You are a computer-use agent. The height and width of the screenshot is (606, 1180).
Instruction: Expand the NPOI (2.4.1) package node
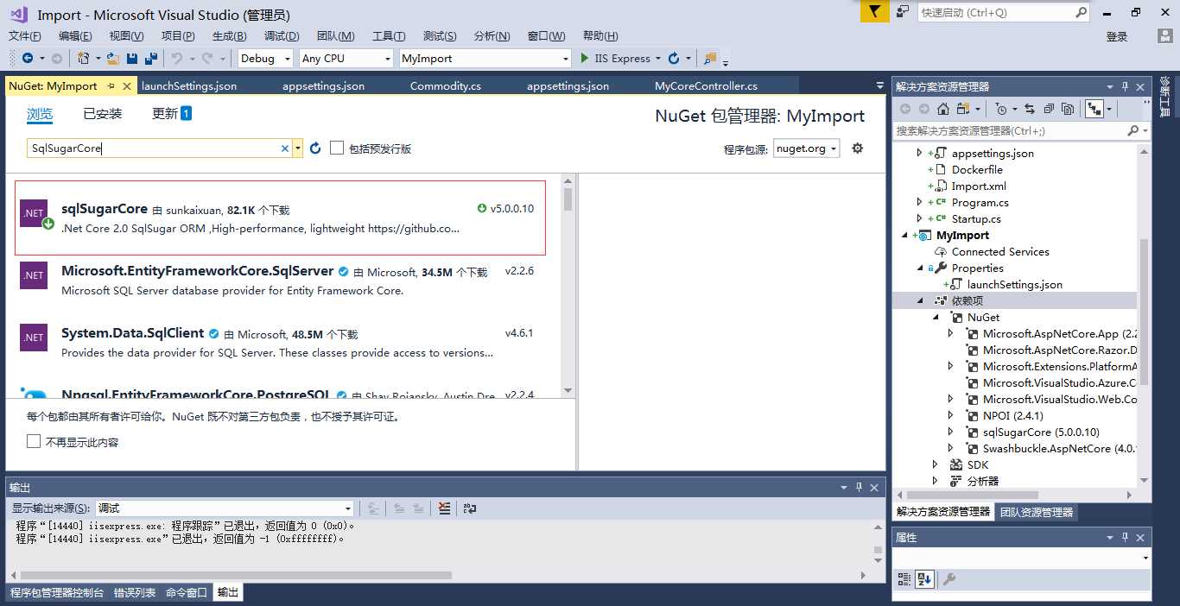[x=951, y=416]
